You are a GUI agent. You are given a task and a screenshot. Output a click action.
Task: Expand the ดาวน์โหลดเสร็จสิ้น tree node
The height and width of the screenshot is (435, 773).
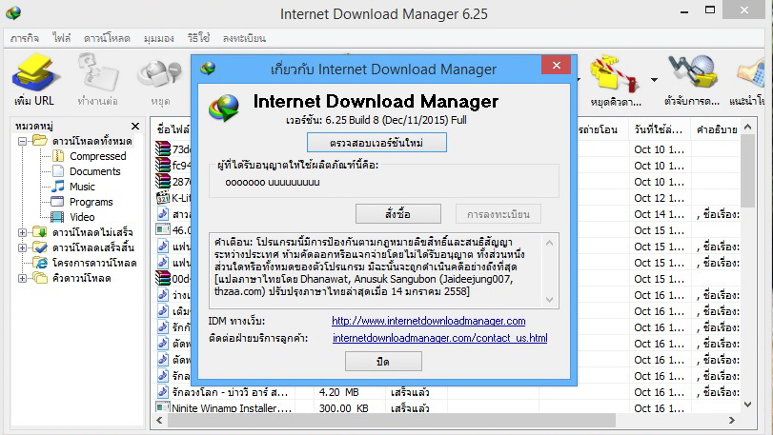tap(22, 247)
